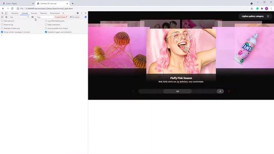Click the No Issues indicator

(75, 17)
